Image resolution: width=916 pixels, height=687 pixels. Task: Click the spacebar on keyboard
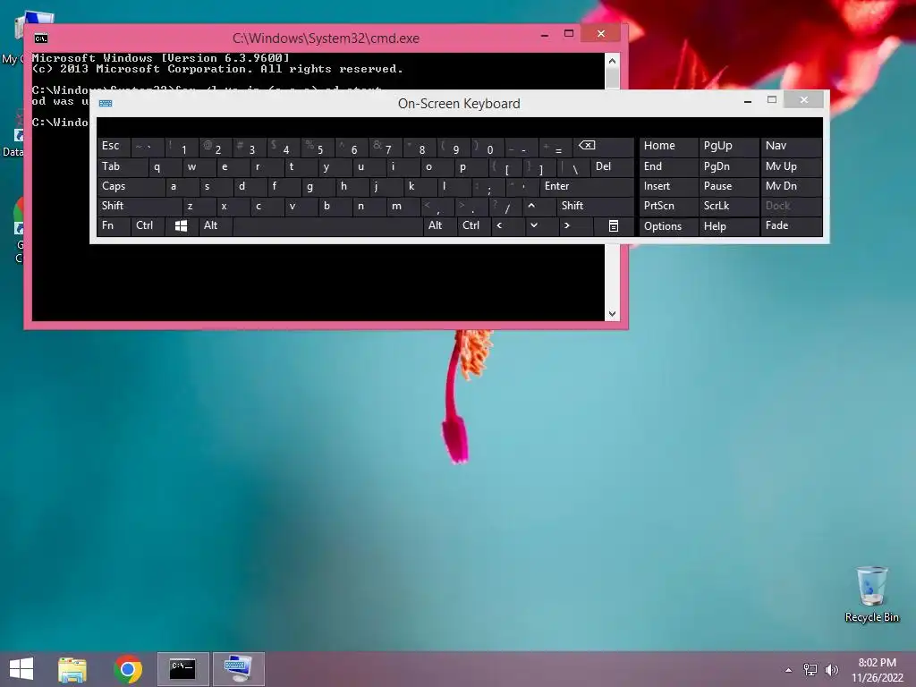click(327, 226)
